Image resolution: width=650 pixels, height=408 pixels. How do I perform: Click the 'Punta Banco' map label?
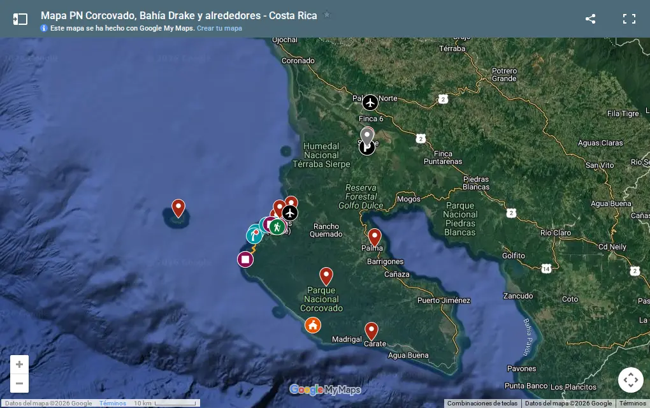(x=526, y=386)
